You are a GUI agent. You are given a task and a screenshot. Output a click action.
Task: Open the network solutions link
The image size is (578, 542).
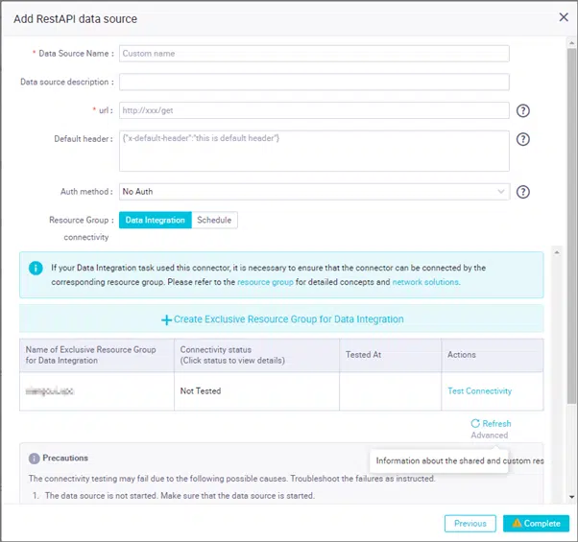tap(425, 282)
